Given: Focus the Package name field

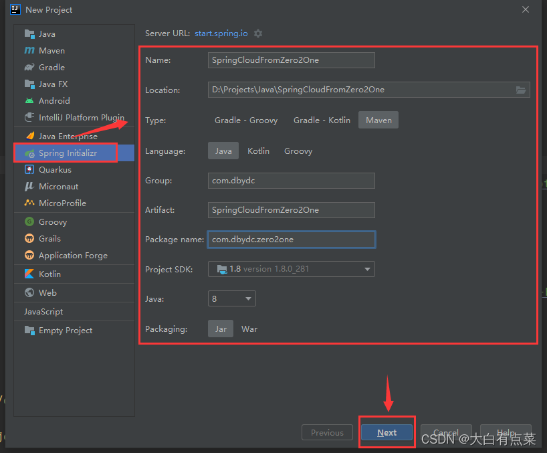Looking at the screenshot, I should [292, 240].
